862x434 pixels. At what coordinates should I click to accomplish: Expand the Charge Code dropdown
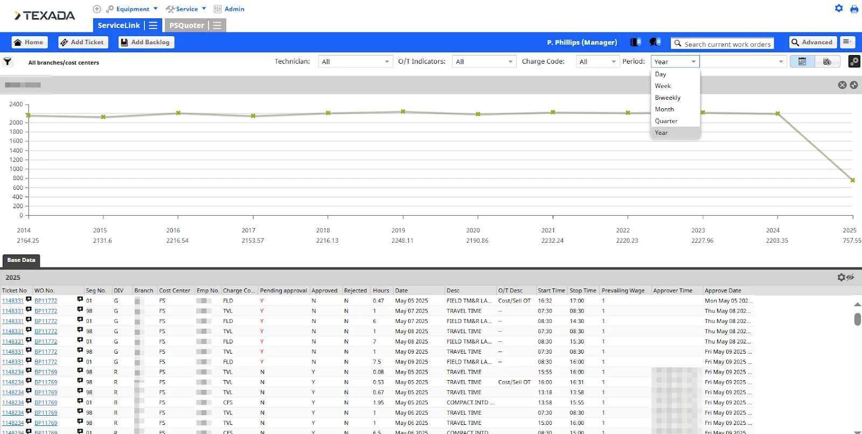[597, 62]
